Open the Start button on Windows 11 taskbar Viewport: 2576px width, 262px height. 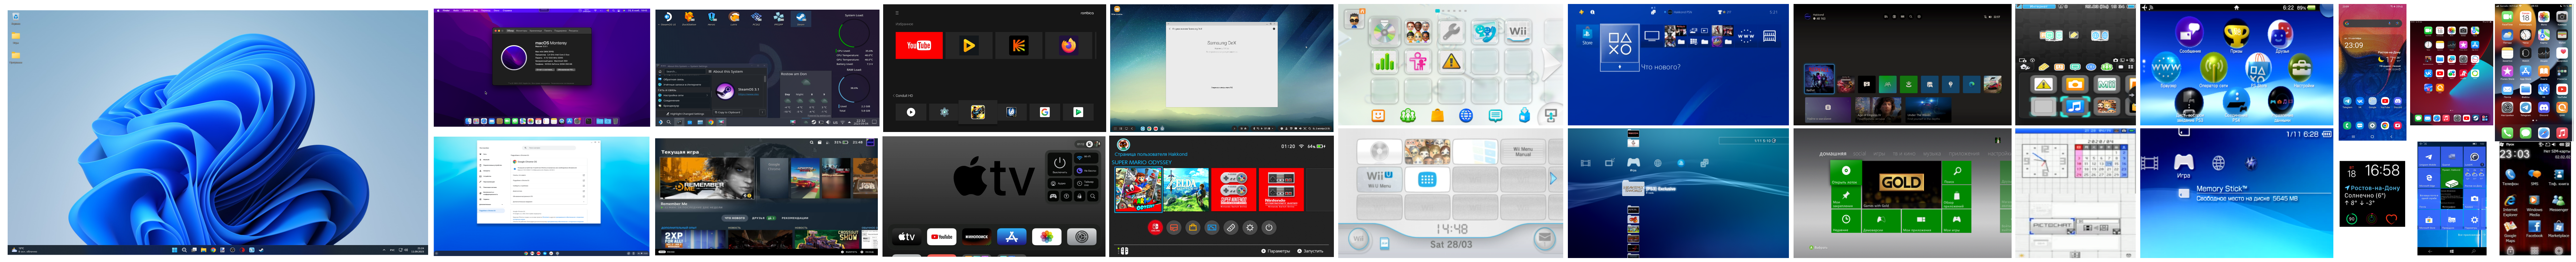coord(175,250)
